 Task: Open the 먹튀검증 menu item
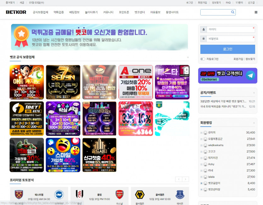coord(59,12)
